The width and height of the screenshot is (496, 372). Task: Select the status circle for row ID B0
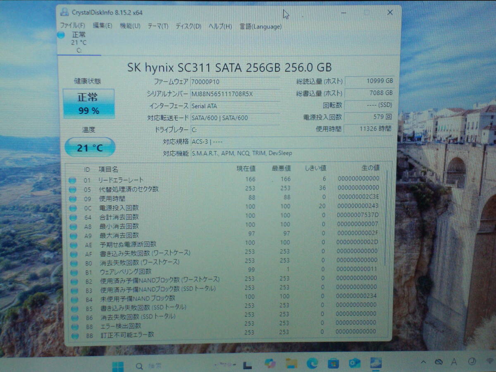point(74,263)
